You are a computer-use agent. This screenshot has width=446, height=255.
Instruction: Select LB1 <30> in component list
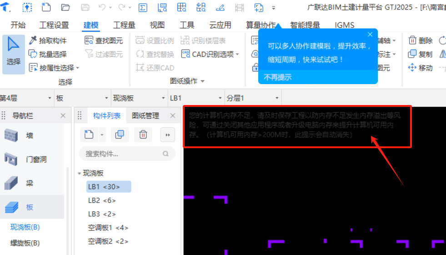[109, 187]
